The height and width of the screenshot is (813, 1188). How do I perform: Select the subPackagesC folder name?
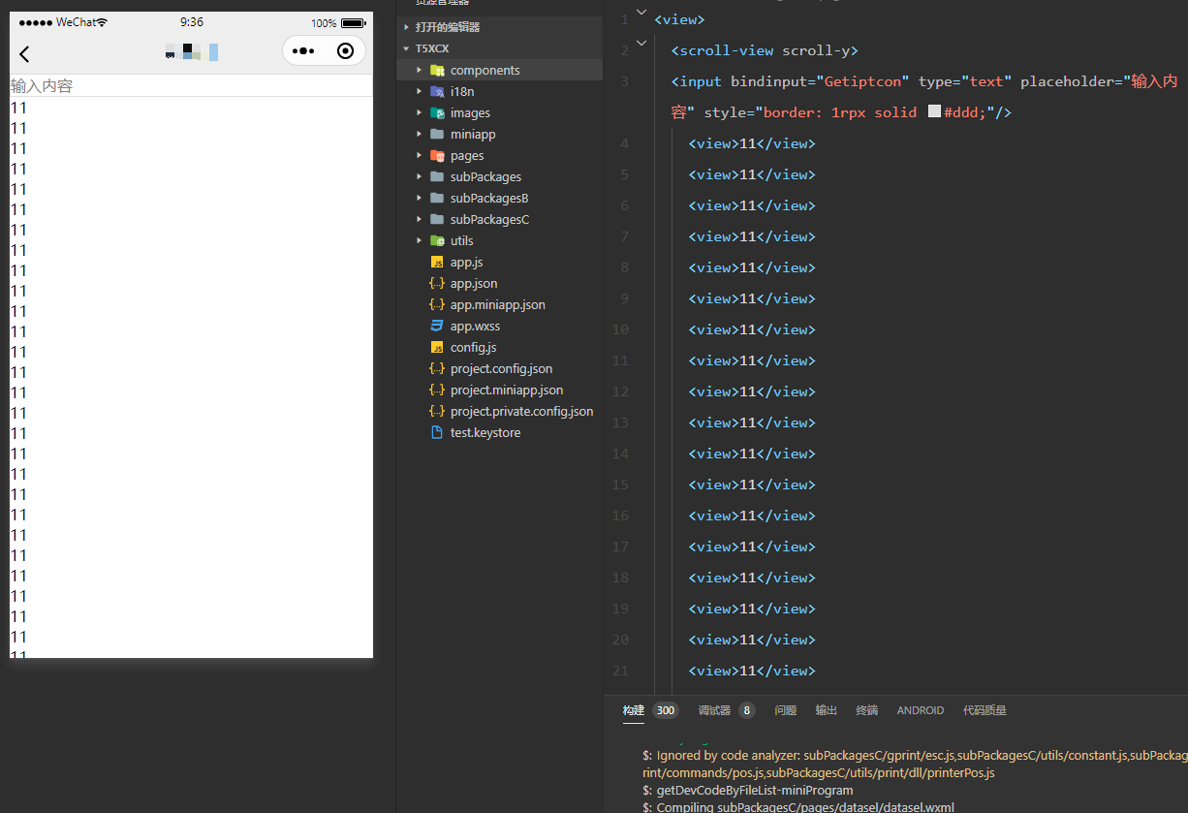tap(490, 219)
